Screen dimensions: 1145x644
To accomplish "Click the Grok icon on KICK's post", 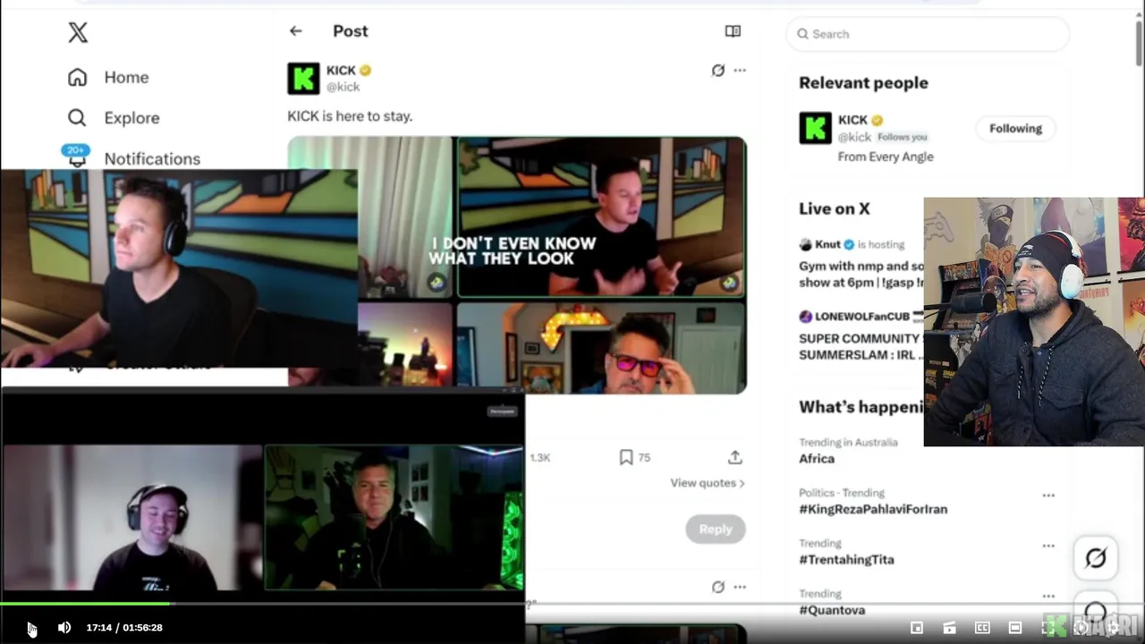I will tap(717, 70).
